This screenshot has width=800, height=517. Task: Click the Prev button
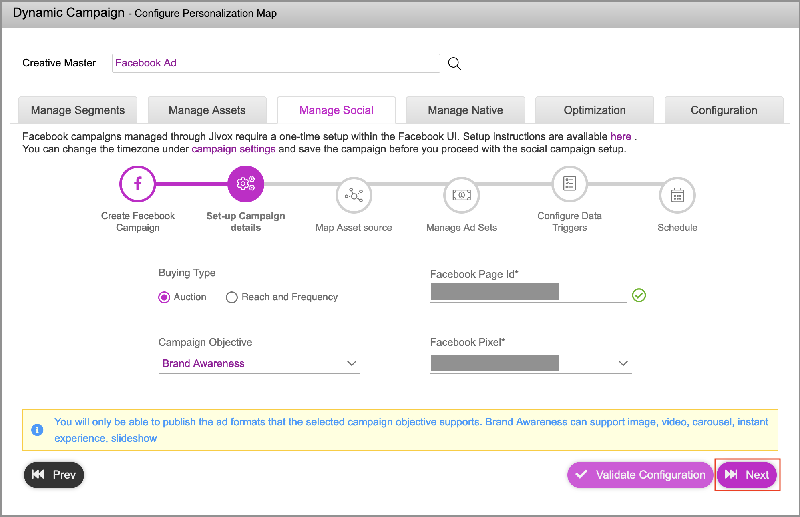[54, 475]
